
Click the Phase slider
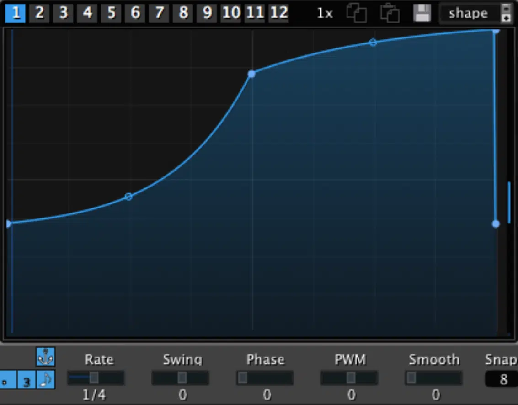[265, 378]
